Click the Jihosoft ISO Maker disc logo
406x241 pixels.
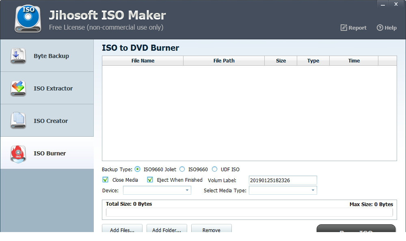(x=28, y=19)
